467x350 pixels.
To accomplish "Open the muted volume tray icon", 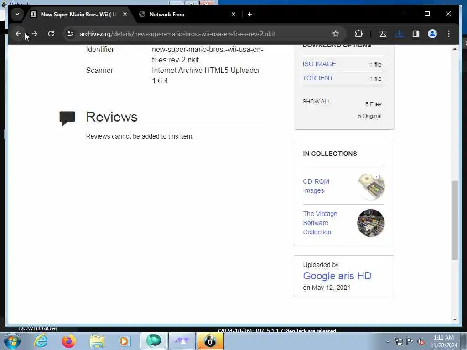I will click(421, 342).
